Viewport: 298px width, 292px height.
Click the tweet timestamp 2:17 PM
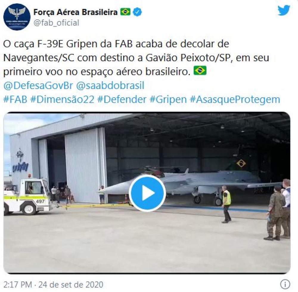tap(18, 285)
